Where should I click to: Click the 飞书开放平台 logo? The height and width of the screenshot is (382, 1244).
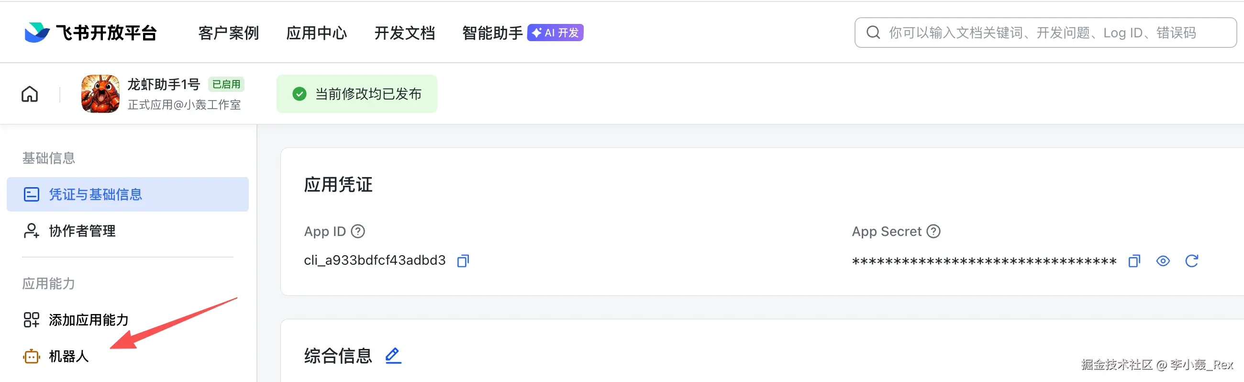(91, 33)
